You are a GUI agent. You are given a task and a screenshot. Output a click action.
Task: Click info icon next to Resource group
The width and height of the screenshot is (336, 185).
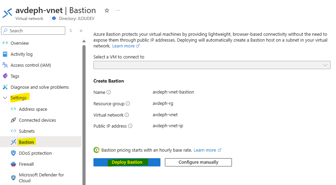click(x=128, y=104)
